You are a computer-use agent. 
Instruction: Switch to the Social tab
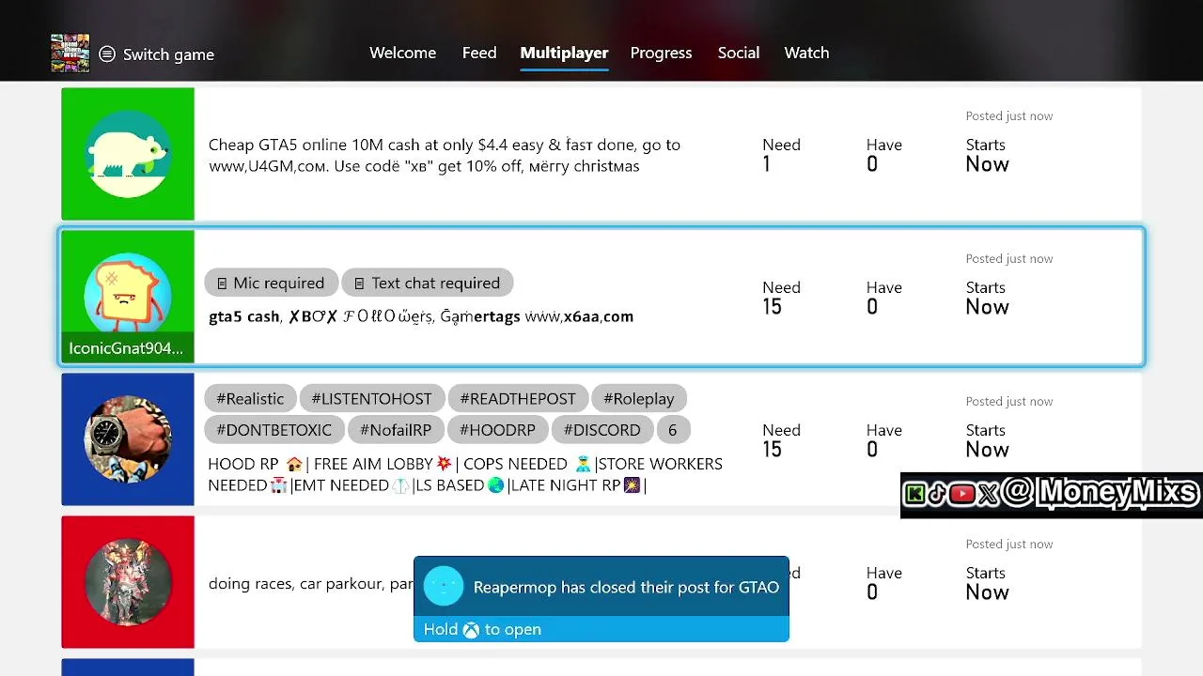[x=739, y=53]
